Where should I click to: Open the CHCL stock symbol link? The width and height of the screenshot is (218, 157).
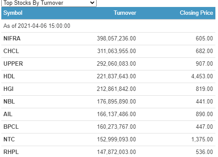click(11, 51)
